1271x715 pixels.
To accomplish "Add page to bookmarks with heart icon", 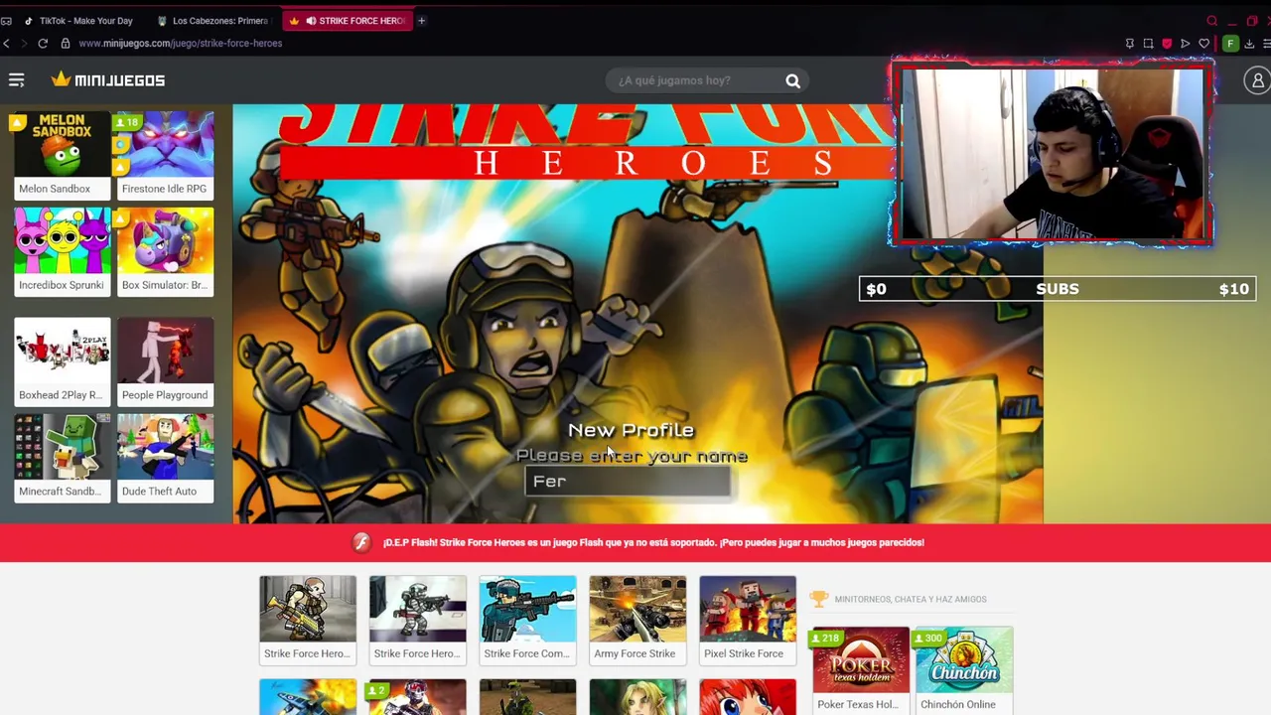I will (1203, 43).
